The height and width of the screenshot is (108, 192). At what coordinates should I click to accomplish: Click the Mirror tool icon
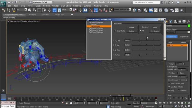[134, 10]
